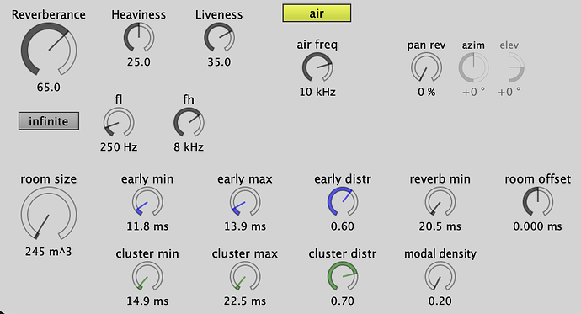Click the fl low frequency knob
Image resolution: width=581 pixels, height=314 pixels.
[x=119, y=123]
